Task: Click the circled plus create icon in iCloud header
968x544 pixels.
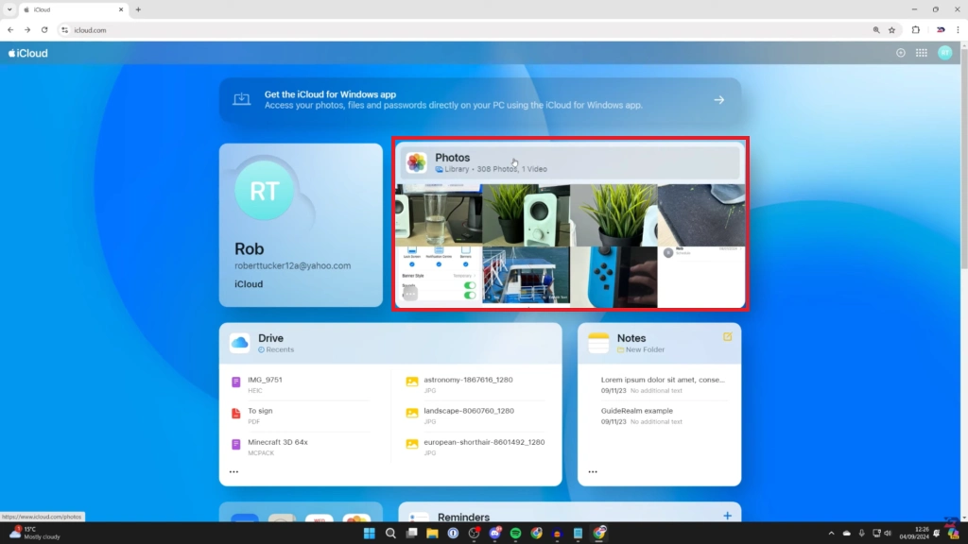Action: pyautogui.click(x=901, y=53)
